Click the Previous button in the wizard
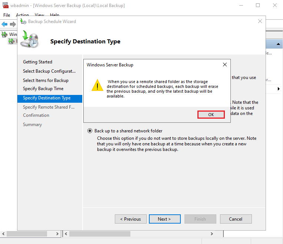This screenshot has height=244, width=283. coord(130,219)
